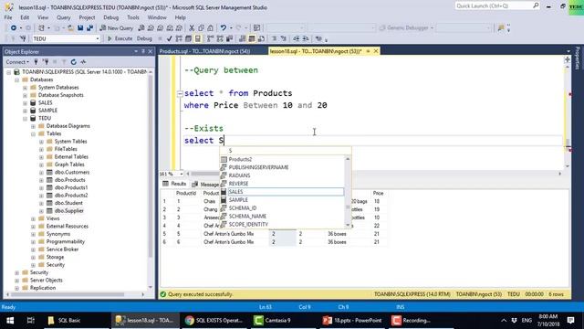This screenshot has height=329, width=584.
Task: Click the Paste toolbar icon
Action: click(211, 28)
